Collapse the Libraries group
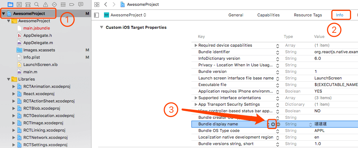Image resolution: width=358 pixels, height=148 pixels. (x=9, y=79)
